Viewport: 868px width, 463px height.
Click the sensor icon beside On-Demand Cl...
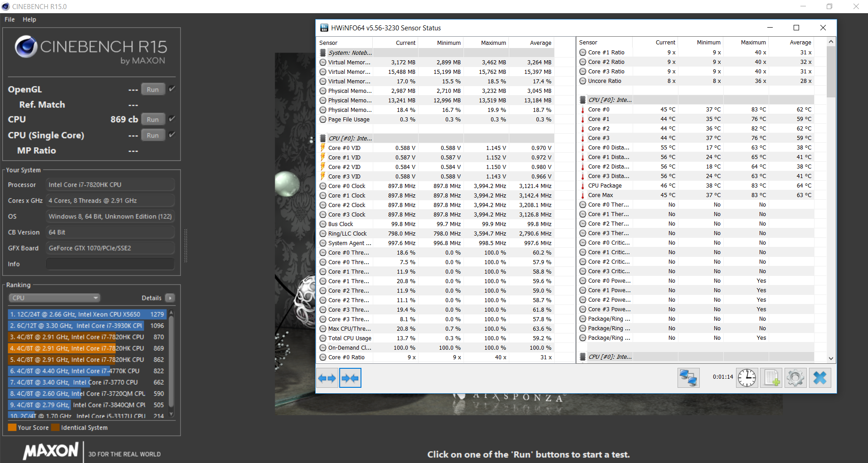pos(323,348)
